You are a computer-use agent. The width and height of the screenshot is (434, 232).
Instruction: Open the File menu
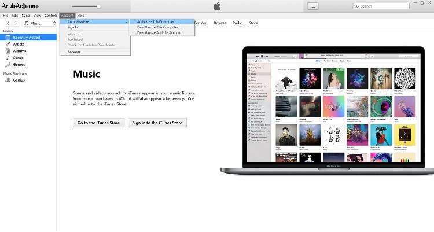pyautogui.click(x=6, y=16)
